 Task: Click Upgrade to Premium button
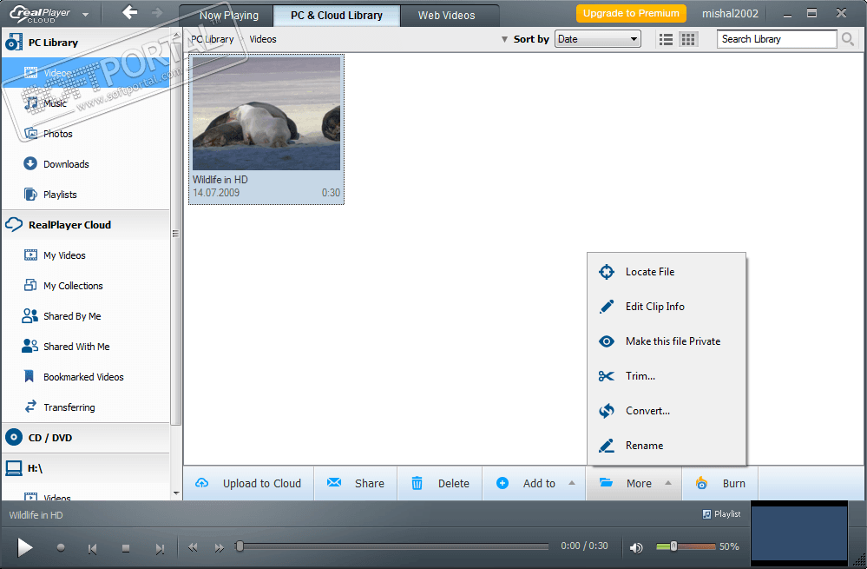click(x=631, y=13)
